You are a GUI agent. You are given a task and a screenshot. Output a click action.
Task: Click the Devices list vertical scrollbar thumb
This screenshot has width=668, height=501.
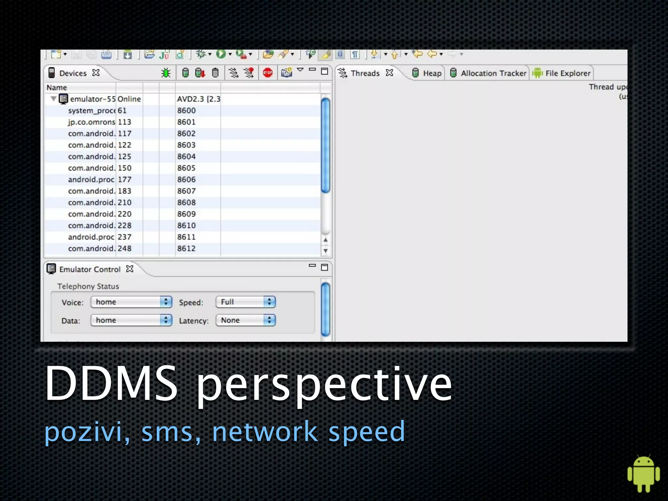326,145
